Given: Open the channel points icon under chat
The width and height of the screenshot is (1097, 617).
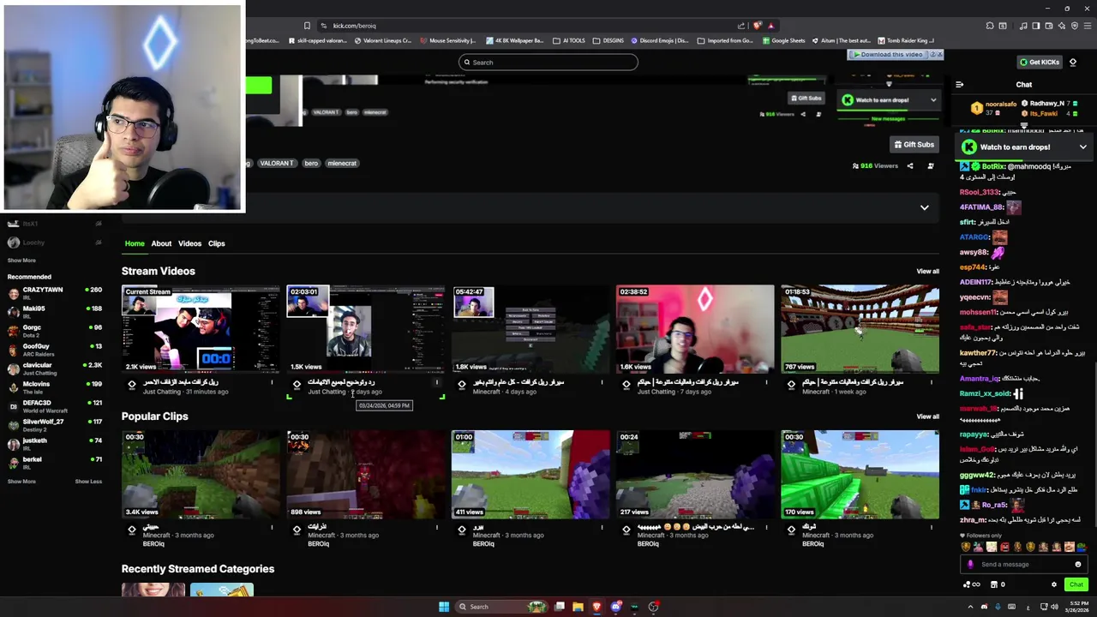Looking at the screenshot, I should click(x=971, y=585).
